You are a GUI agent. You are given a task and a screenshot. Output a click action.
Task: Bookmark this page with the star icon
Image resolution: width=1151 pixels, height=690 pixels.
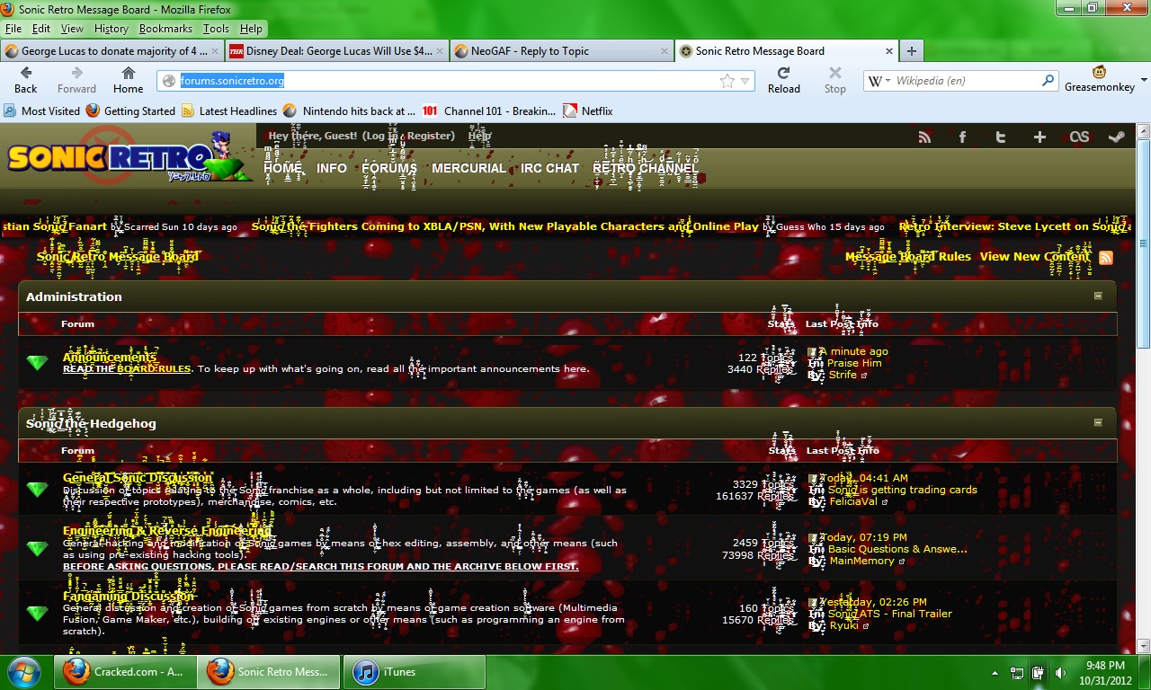click(727, 81)
